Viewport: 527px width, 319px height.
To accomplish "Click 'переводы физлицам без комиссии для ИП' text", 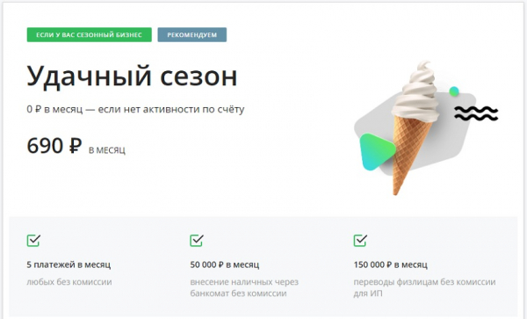I will coord(424,287).
